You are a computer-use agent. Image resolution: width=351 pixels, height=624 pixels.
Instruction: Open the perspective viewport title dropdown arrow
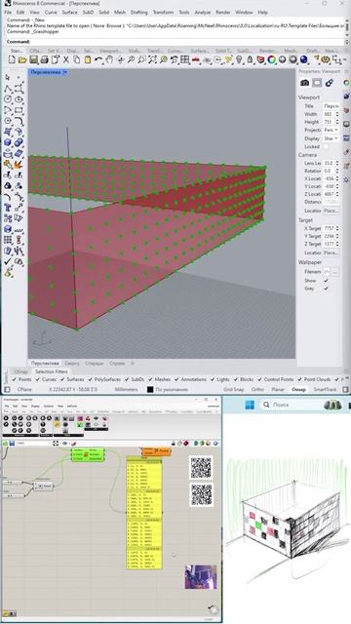click(x=65, y=72)
